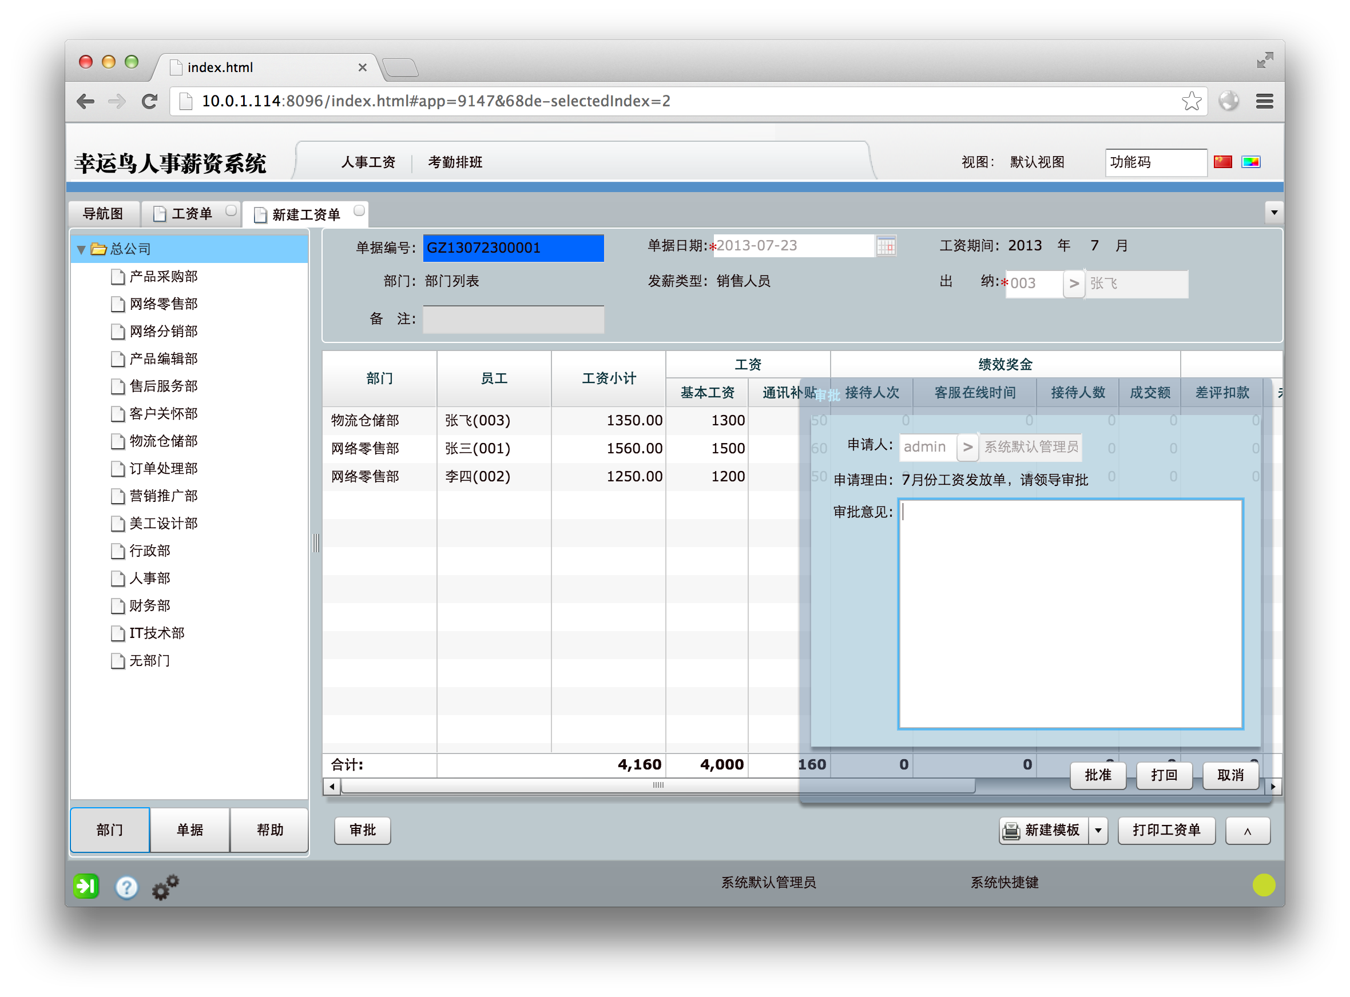This screenshot has width=1350, height=997.
Task: Open the Chrome hamburger menu
Action: point(1264,101)
